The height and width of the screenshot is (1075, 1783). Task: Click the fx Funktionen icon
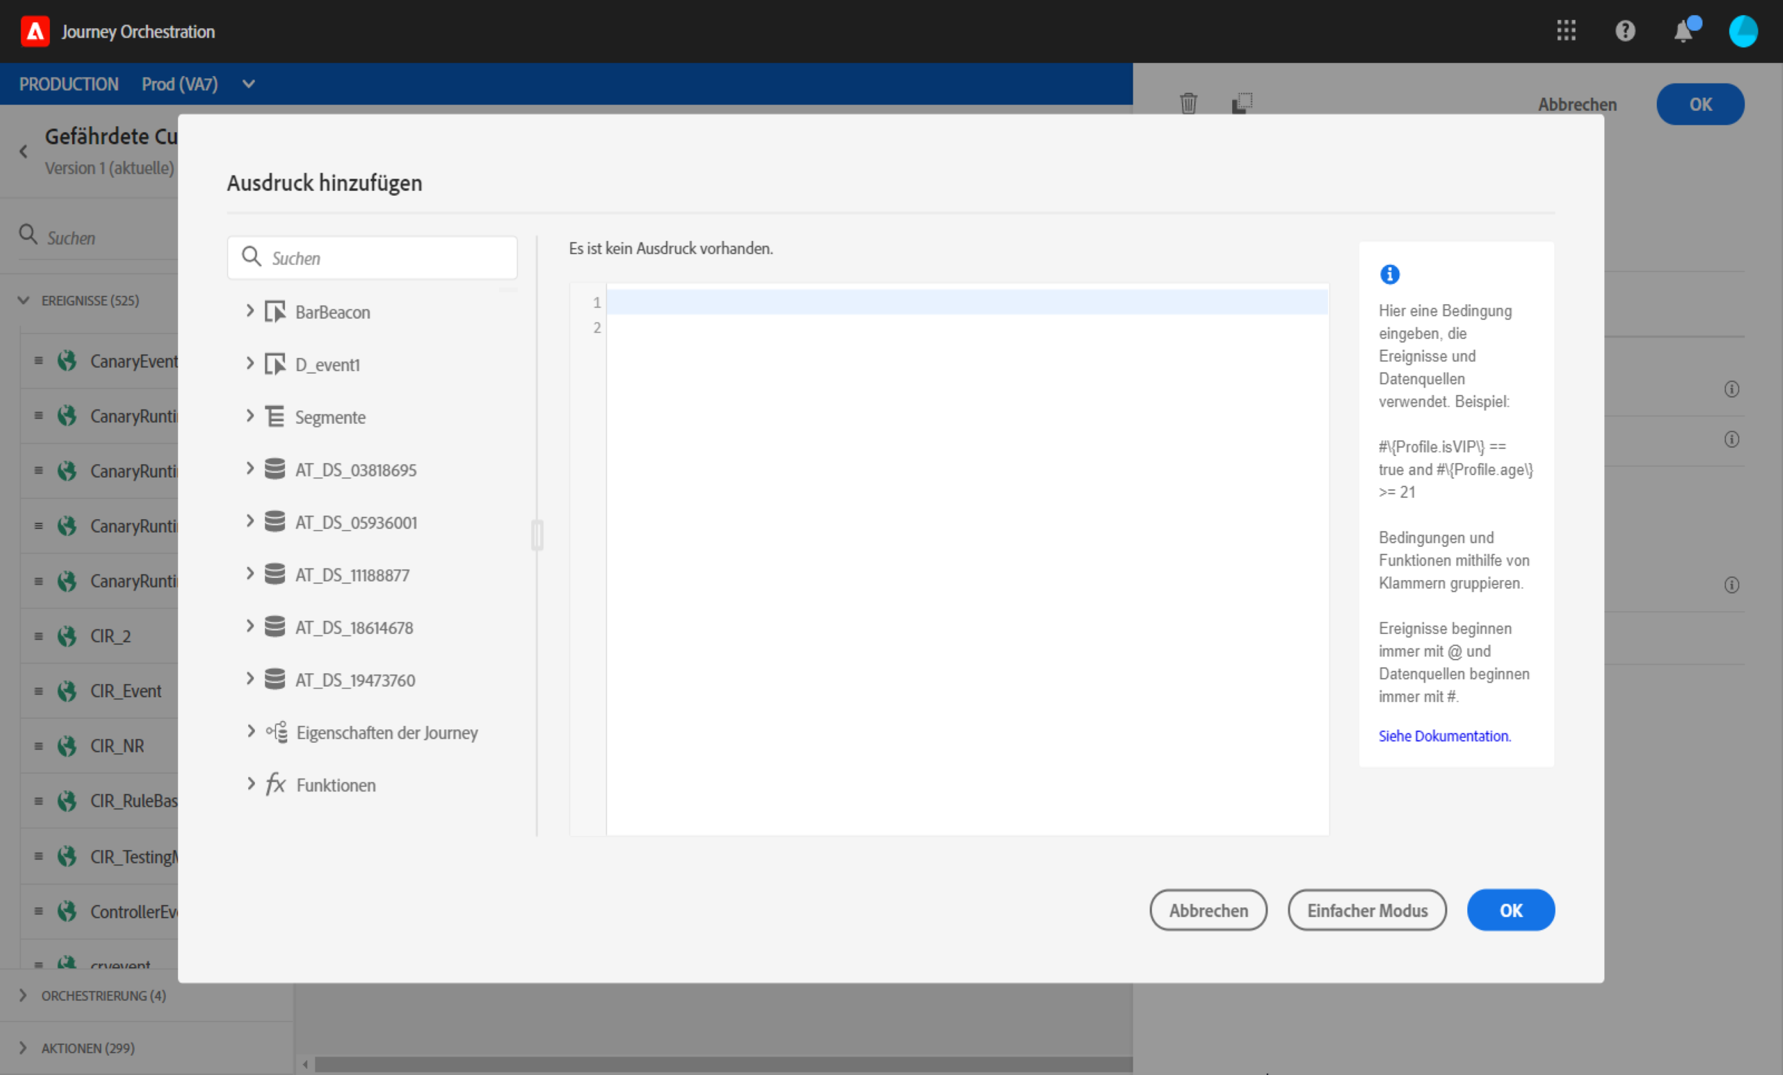275,785
